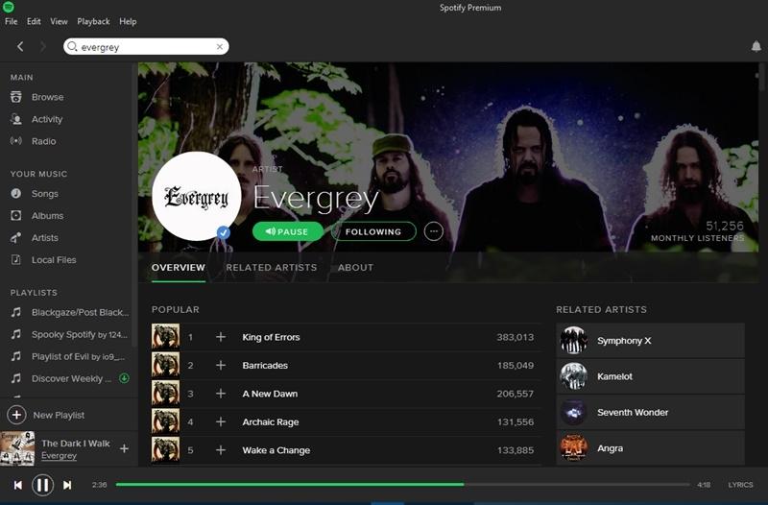Open related artist Kamelot
The width and height of the screenshot is (768, 505).
click(650, 376)
